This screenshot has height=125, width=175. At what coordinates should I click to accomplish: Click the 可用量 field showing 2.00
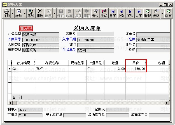coord(31,115)
